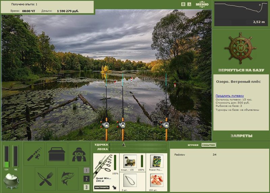
Task: Click the leftmost red-white float
Action: tap(115, 83)
